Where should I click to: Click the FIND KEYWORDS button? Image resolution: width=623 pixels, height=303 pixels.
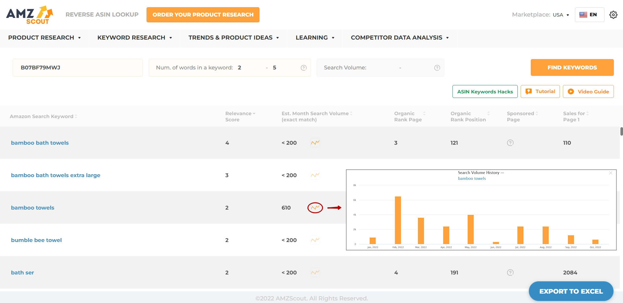point(571,67)
